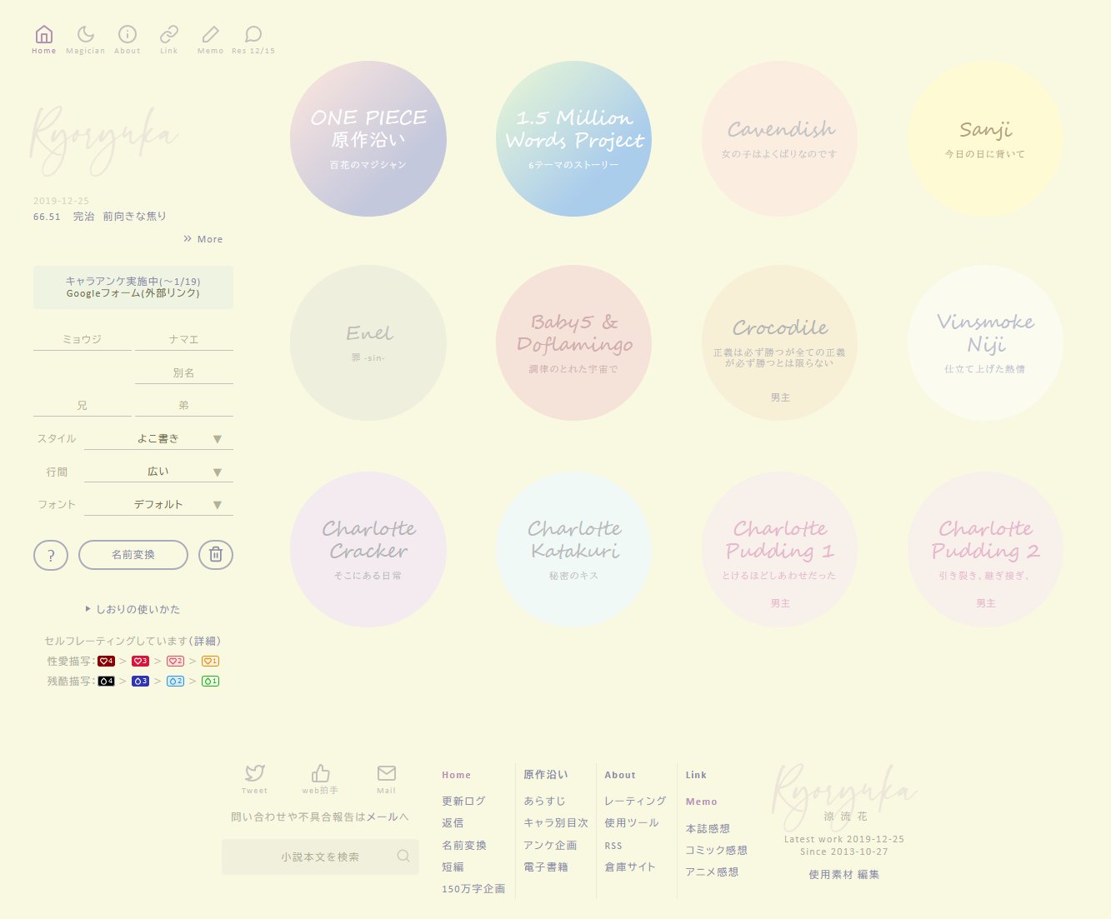Click the red heart 3 rating badge
1111x919 pixels.
(x=140, y=661)
